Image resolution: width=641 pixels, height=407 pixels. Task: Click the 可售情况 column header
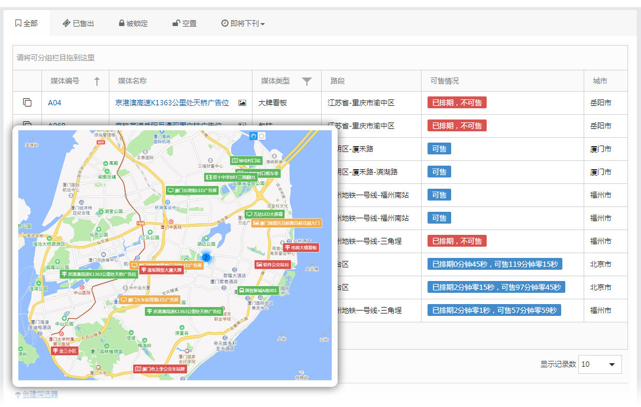coord(444,81)
